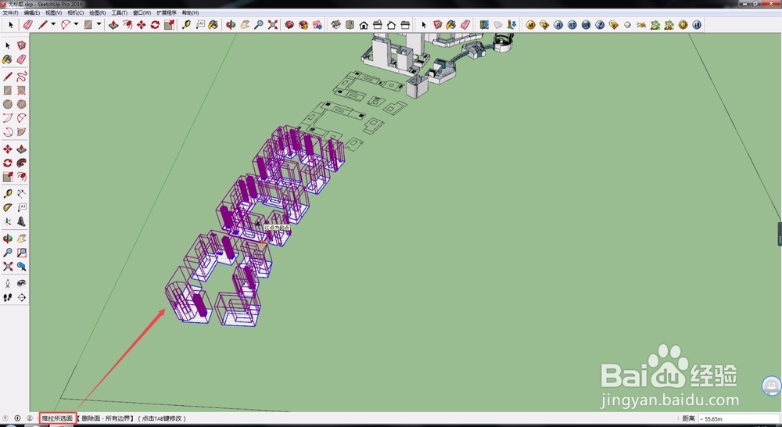The image size is (782, 427).
Task: Click the blue question mark help icon
Action: tap(600, 24)
